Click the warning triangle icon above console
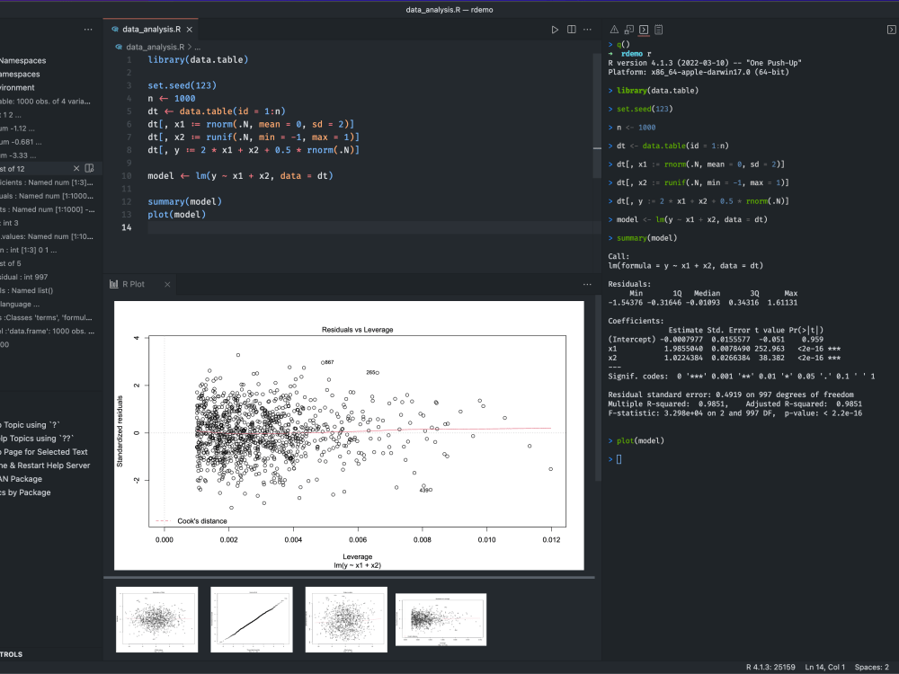This screenshot has width=899, height=674. click(x=614, y=29)
